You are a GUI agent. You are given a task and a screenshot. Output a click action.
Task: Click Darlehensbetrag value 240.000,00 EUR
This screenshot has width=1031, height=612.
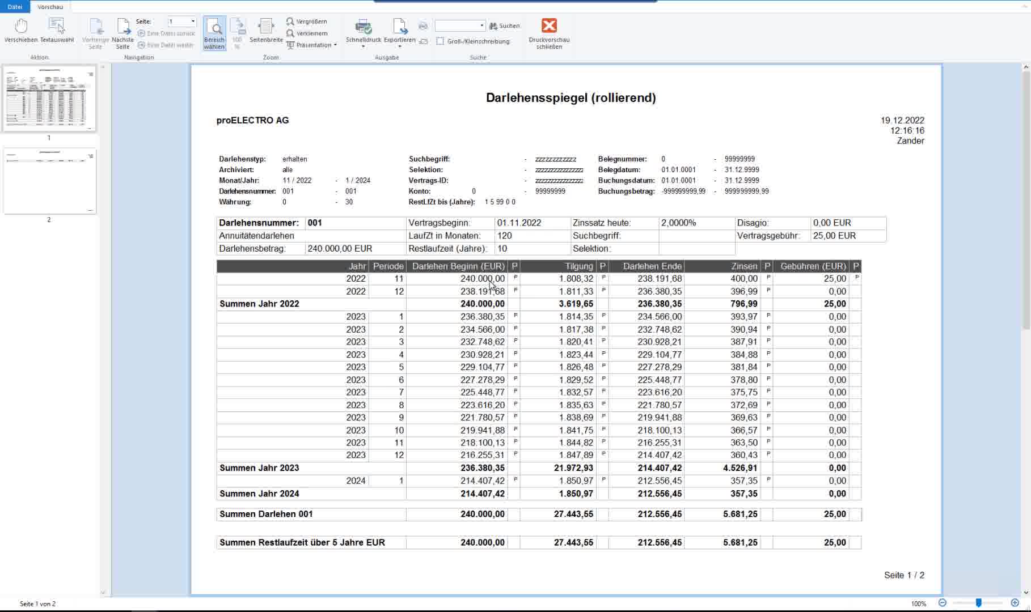[340, 248]
